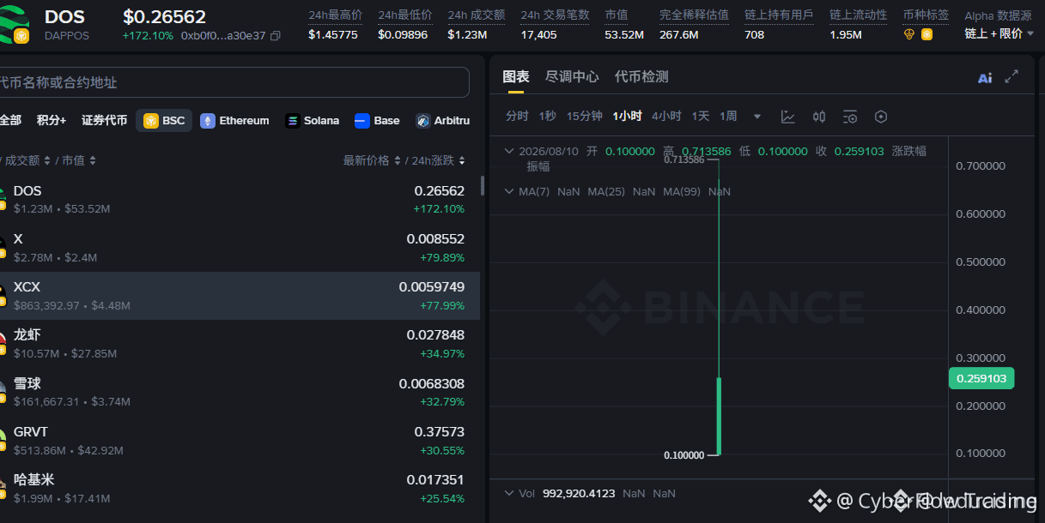Screen dimensions: 1045x523
Task: Click the green hourly candlestick on chart
Action: (719, 416)
